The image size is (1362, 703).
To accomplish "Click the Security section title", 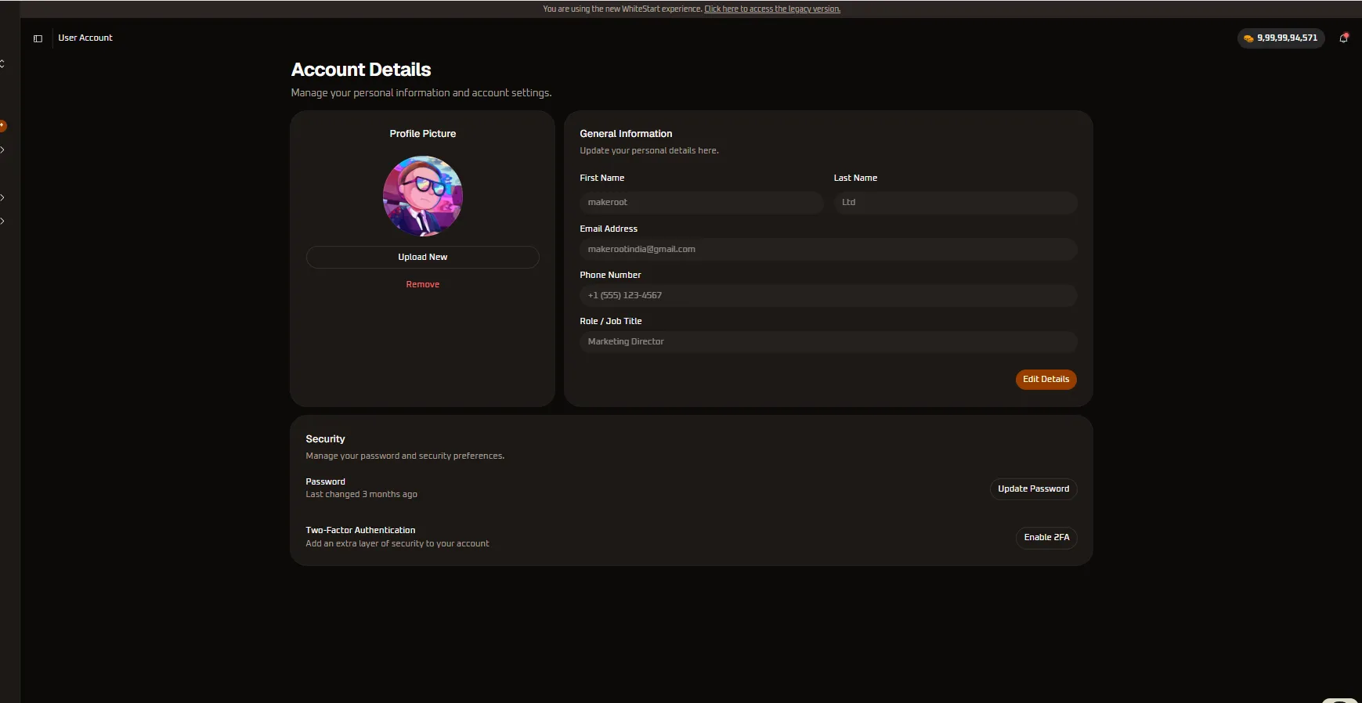I will [x=325, y=439].
